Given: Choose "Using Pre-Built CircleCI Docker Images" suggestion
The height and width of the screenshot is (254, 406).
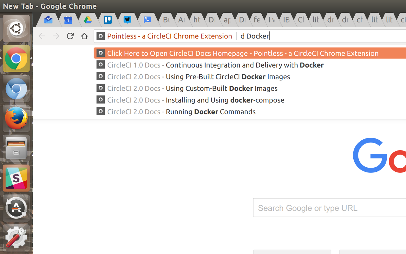Looking at the screenshot, I should [250, 77].
